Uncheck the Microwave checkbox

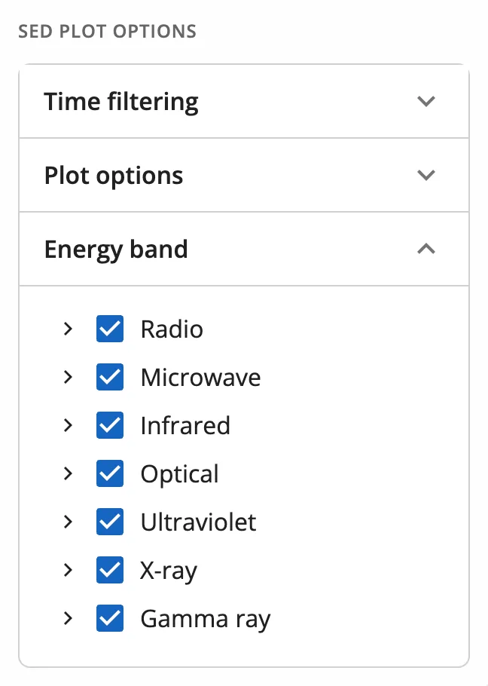point(110,377)
